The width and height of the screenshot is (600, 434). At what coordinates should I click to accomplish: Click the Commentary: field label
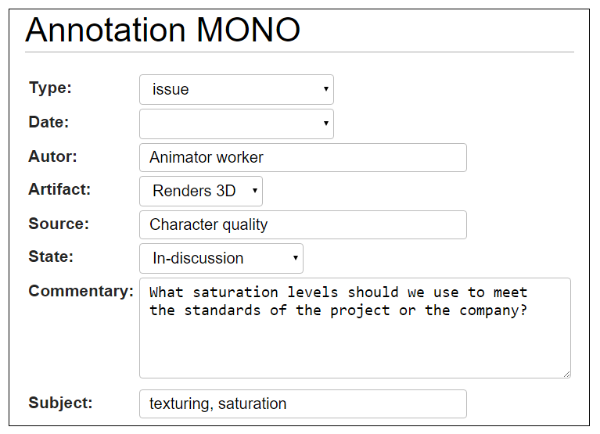pyautogui.click(x=81, y=291)
